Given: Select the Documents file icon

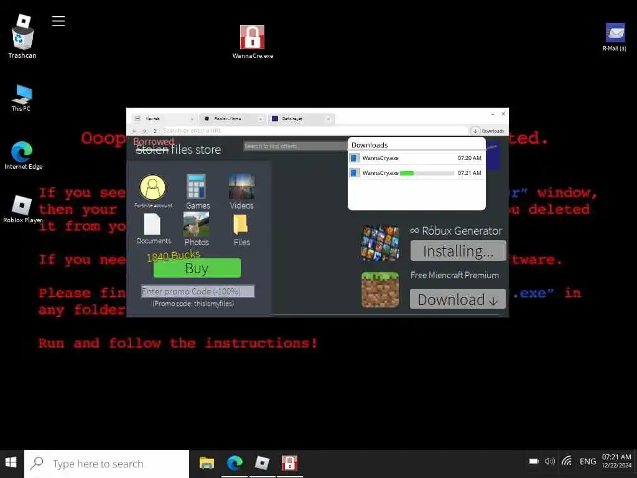Looking at the screenshot, I should (x=153, y=229).
